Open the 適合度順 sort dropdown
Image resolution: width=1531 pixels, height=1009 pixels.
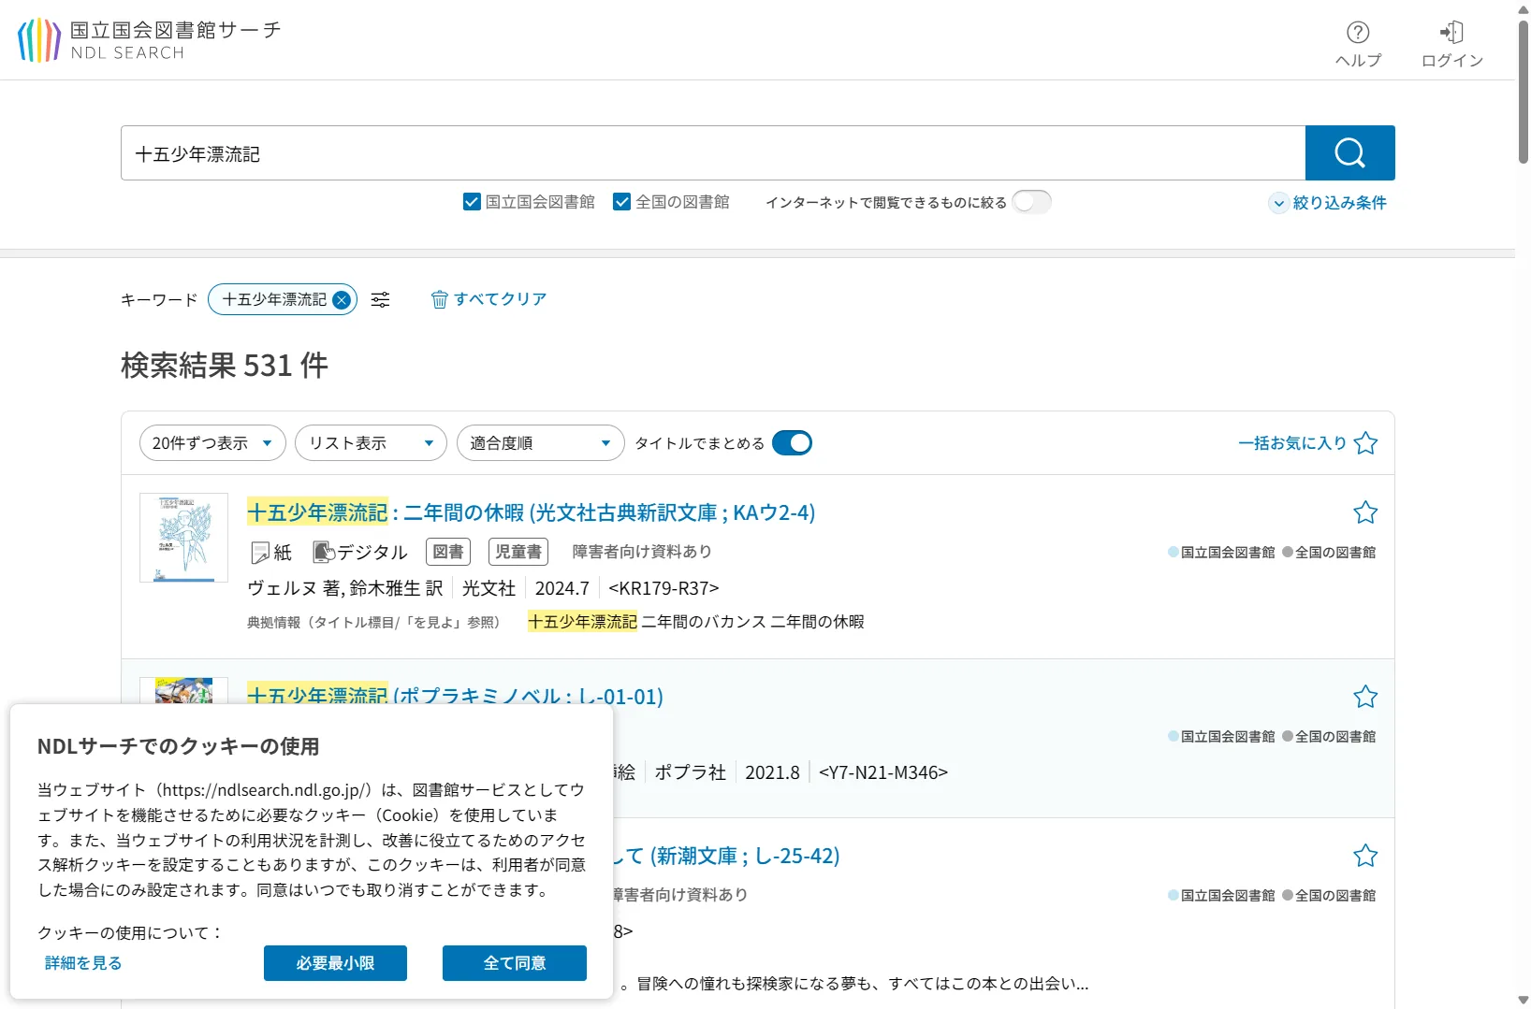tap(540, 443)
